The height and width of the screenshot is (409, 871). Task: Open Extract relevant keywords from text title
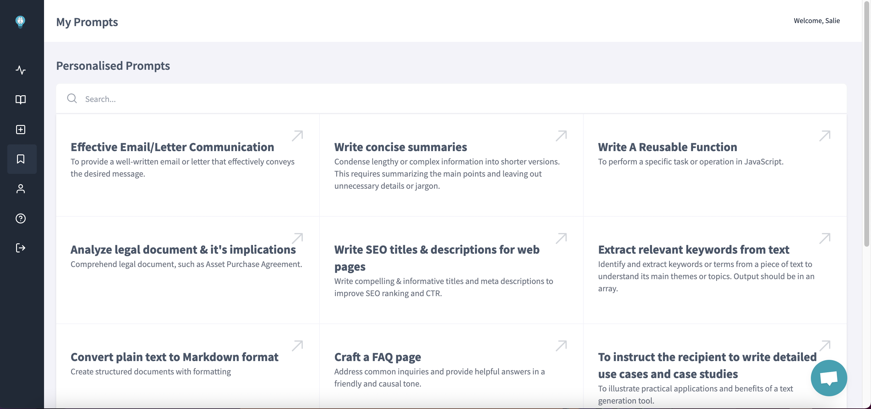(693, 250)
